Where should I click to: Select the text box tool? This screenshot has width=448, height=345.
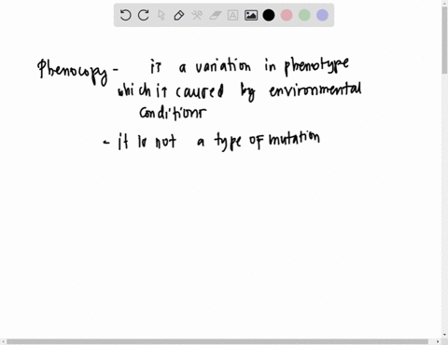[x=232, y=15]
